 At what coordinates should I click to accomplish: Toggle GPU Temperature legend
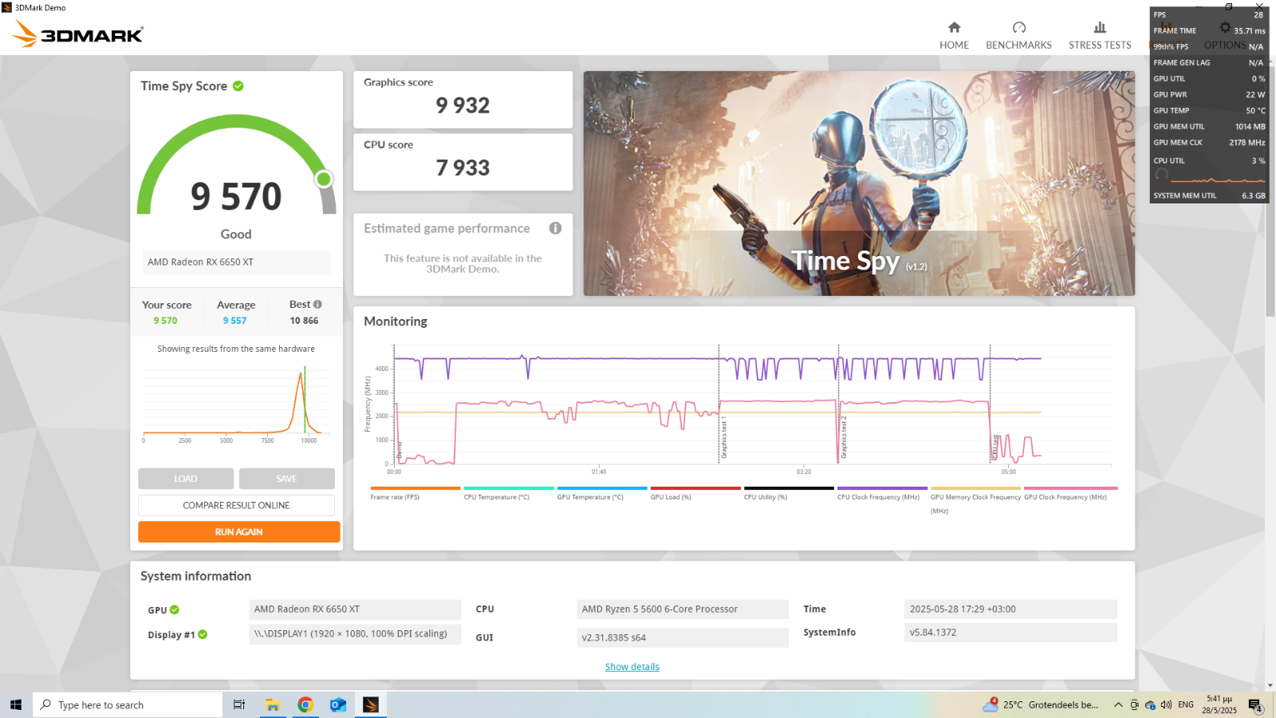pos(602,493)
